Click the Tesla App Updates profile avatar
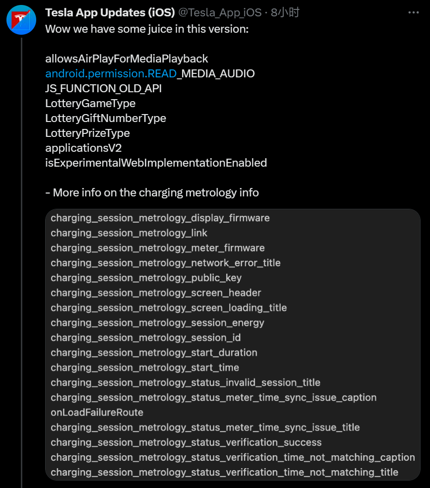Image resolution: width=430 pixels, height=488 pixels. 21,21
